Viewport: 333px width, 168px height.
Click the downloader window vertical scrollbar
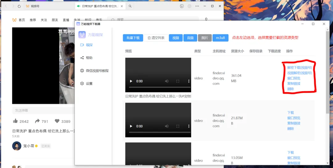(x=327, y=72)
